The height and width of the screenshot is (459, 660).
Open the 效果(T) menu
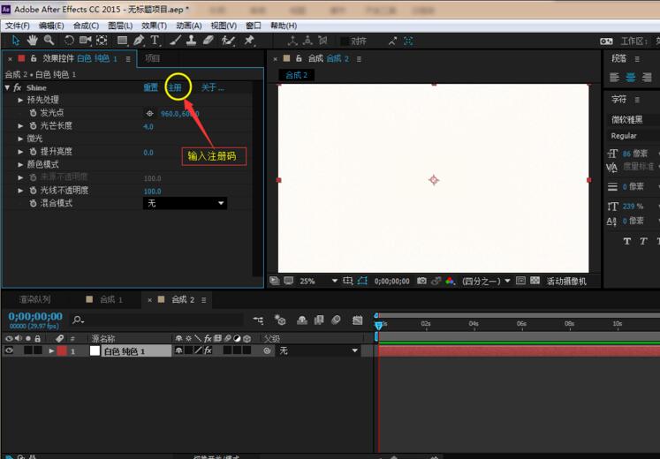[x=154, y=26]
